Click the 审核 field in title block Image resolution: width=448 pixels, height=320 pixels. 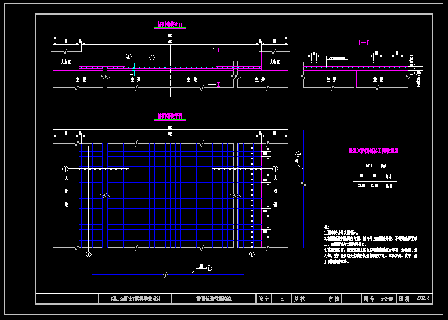[x=333, y=299]
